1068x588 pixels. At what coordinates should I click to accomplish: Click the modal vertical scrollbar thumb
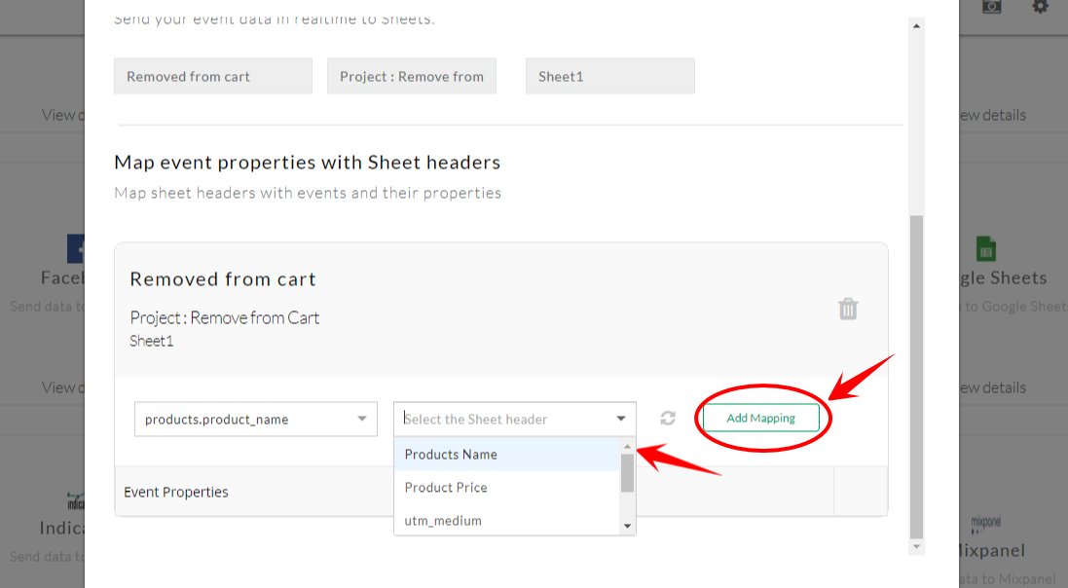916,377
